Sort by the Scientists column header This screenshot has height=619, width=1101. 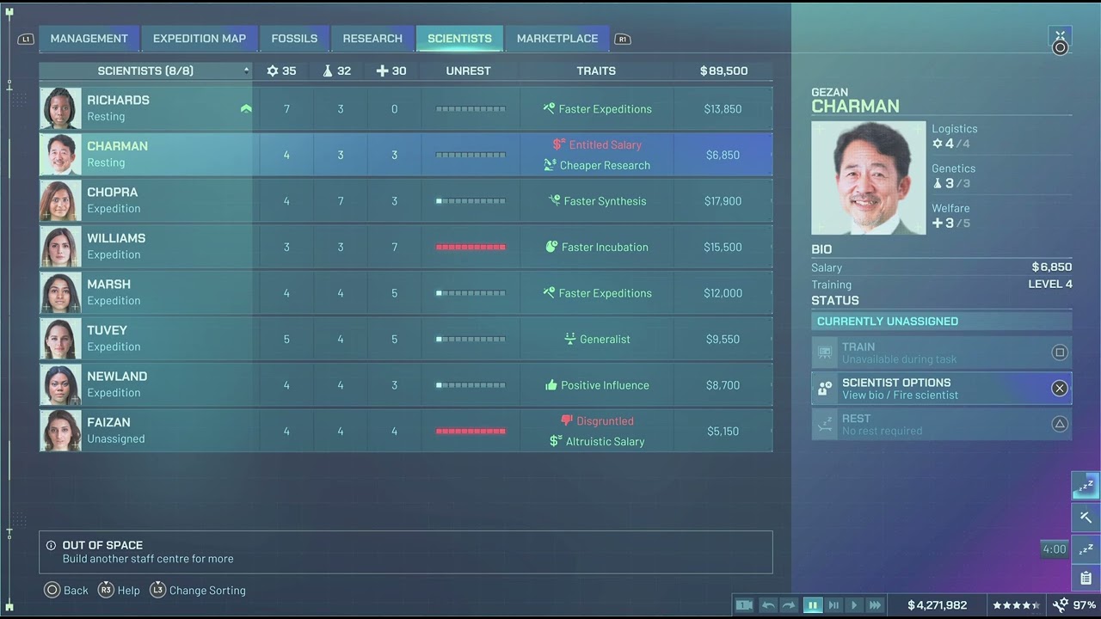[x=145, y=71]
